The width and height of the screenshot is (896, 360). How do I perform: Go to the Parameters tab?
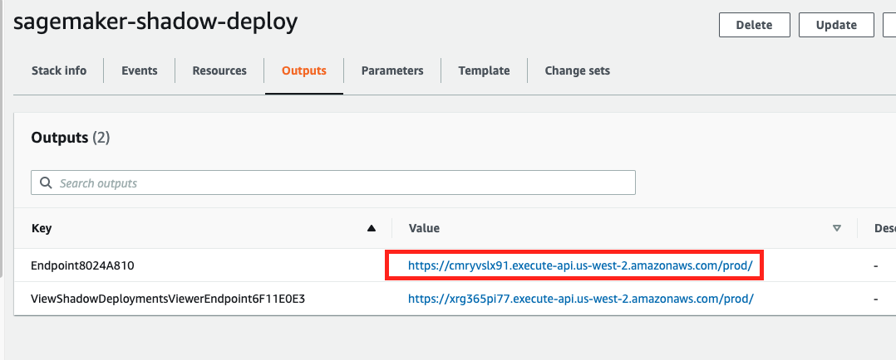(392, 71)
